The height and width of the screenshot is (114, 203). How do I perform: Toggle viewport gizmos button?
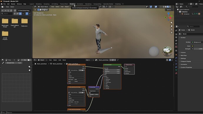(x=151, y=7)
